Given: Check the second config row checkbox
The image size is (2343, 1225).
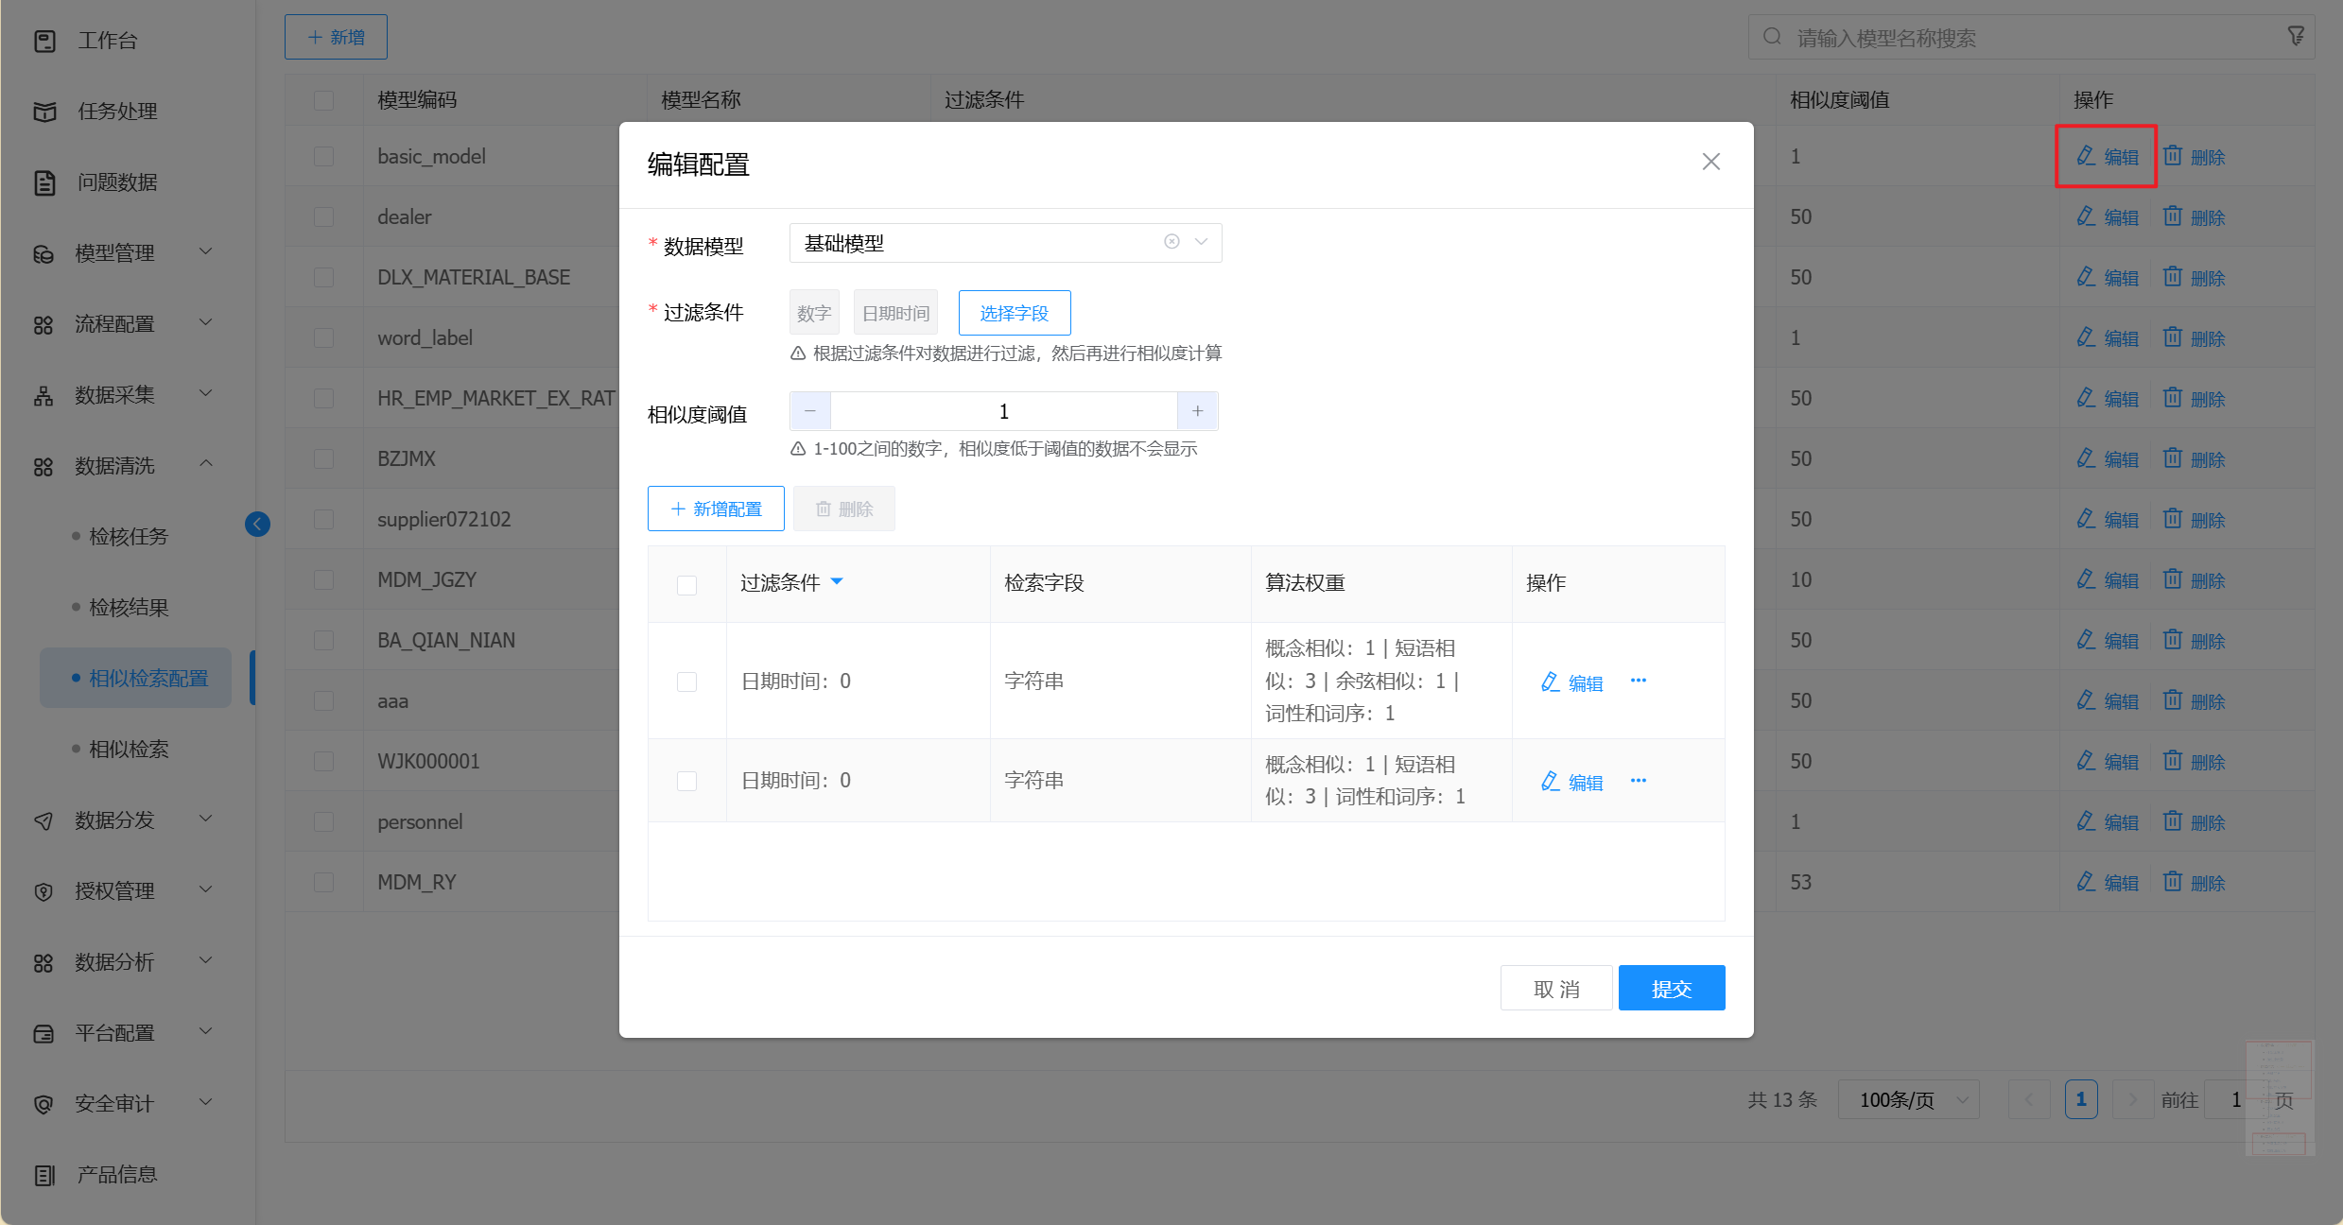Looking at the screenshot, I should click(687, 781).
